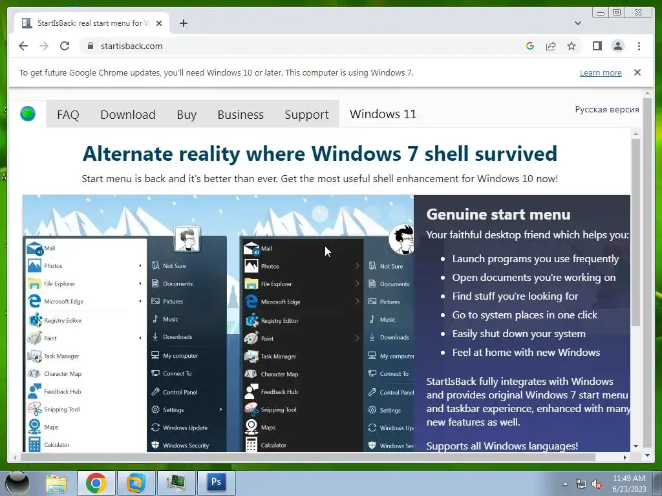
Task: Click the Google icon in address bar
Action: (x=530, y=46)
